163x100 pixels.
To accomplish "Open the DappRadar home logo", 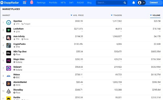I will tap(10, 3).
